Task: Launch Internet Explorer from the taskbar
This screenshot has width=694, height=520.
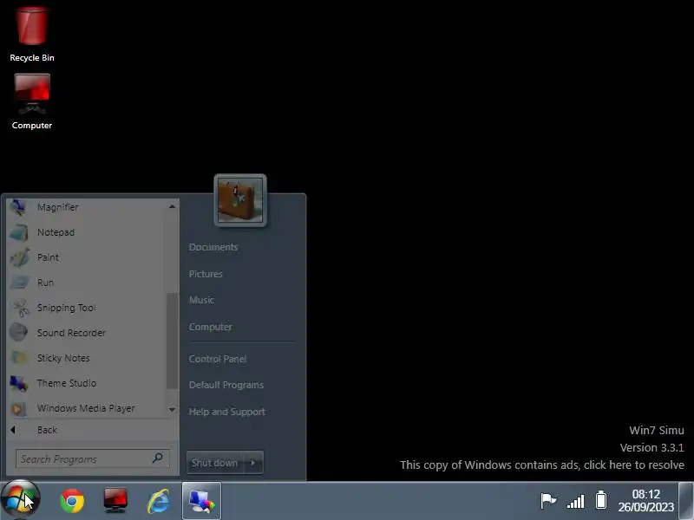Action: (x=159, y=501)
